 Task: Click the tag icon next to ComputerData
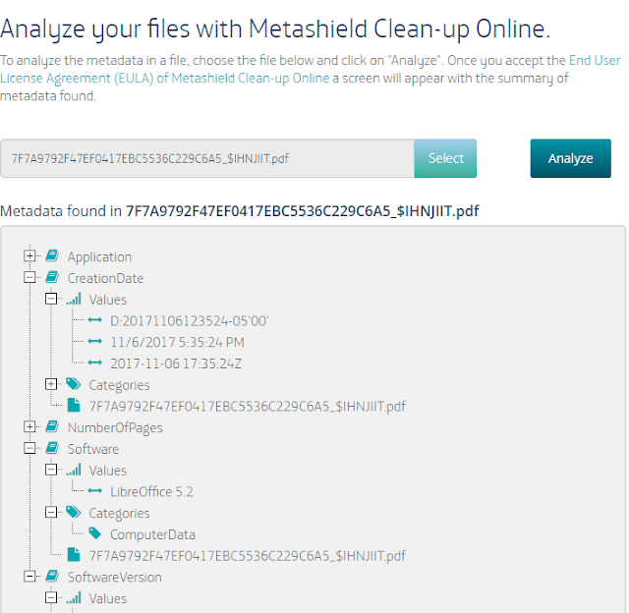click(95, 533)
